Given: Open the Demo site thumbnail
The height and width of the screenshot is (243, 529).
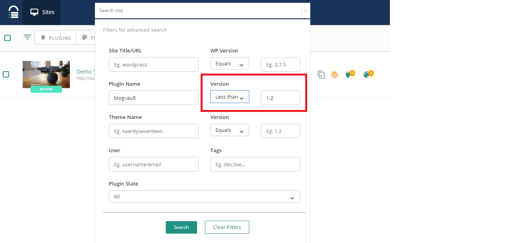Looking at the screenshot, I should click(x=46, y=74).
